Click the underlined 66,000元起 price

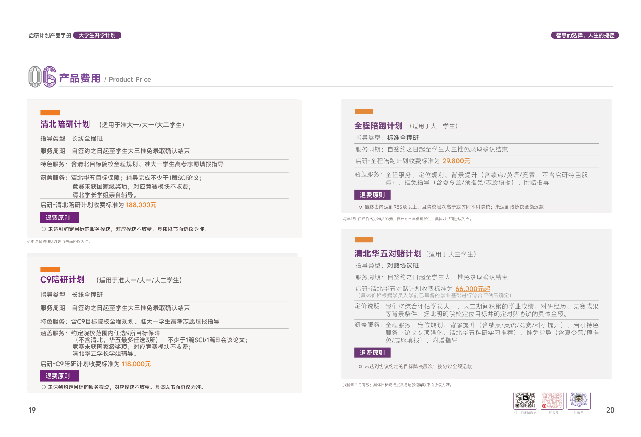point(473,289)
